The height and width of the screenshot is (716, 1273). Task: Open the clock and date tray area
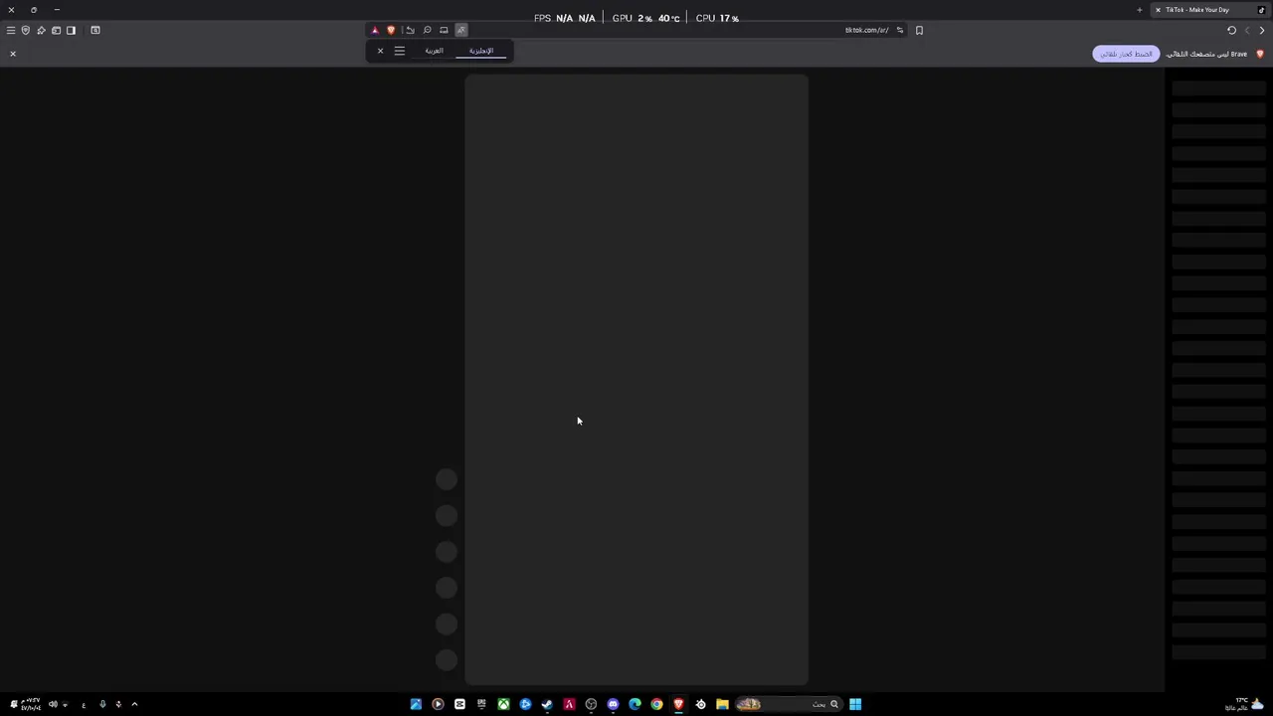tap(30, 704)
